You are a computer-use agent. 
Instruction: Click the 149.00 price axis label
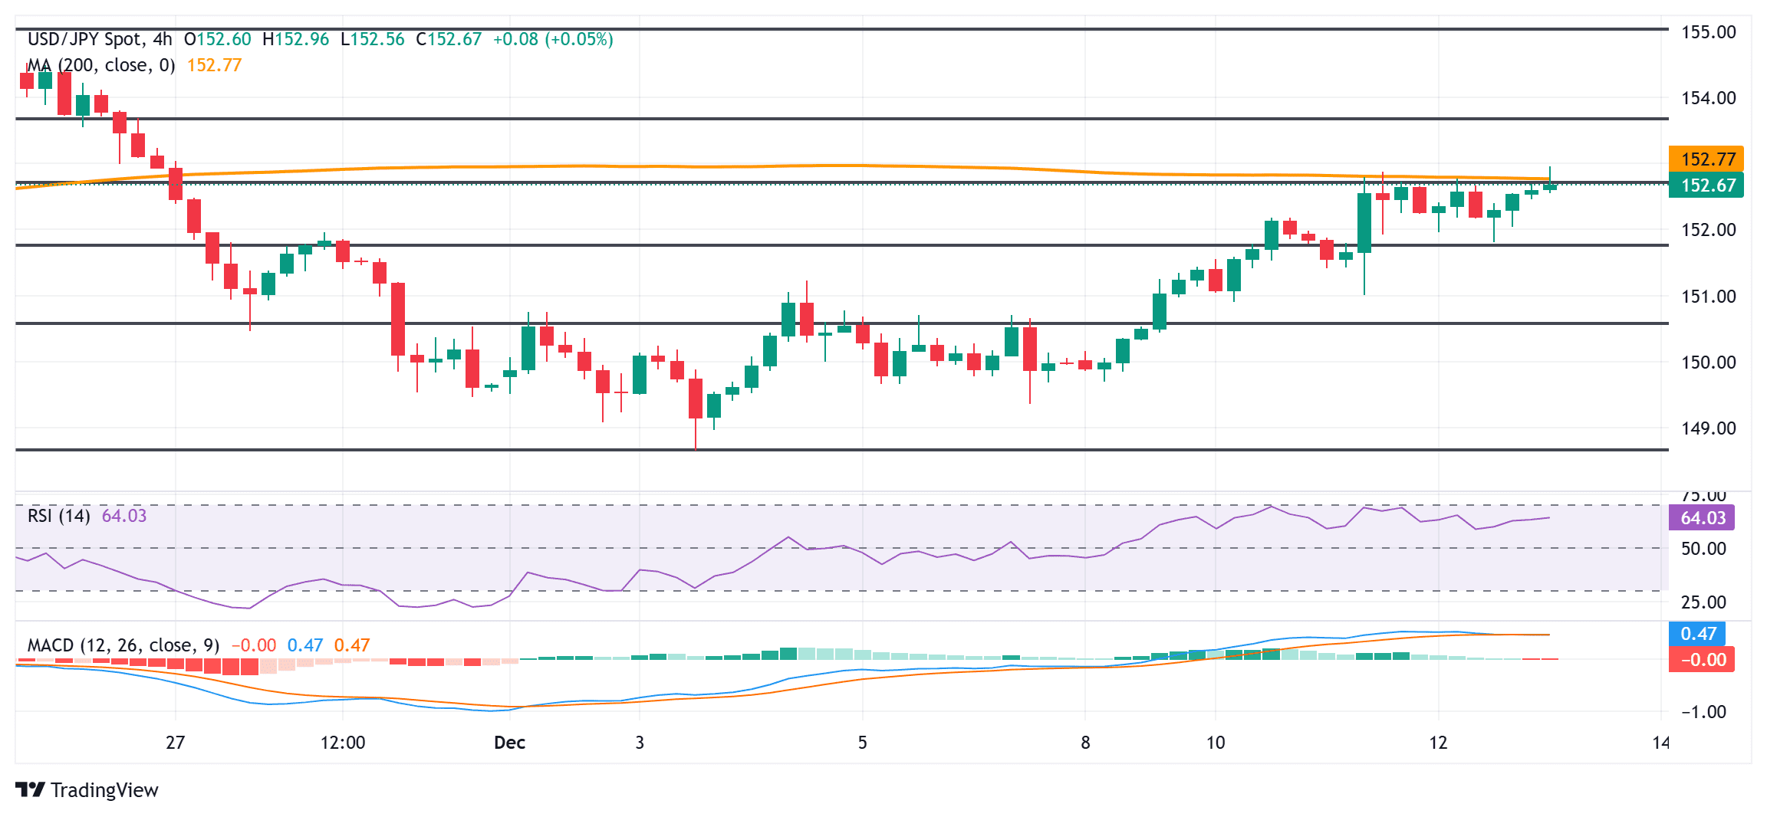tap(1709, 428)
